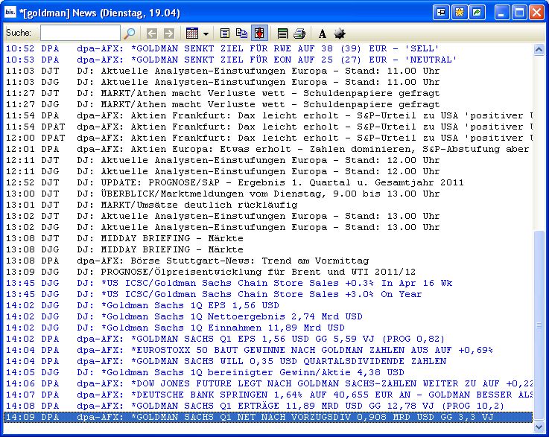Select 'EUROSTOXX 50 BAUT GEWINNE' headline
Image resolution: width=549 pixels, height=437 pixels.
coord(269,350)
